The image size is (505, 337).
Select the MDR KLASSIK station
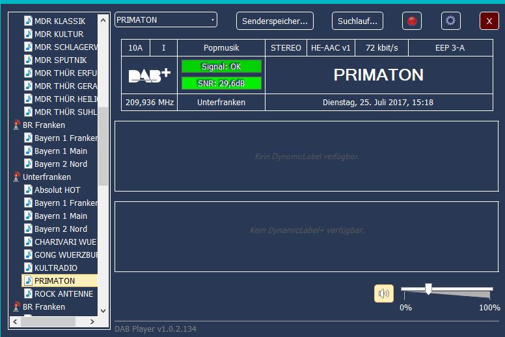(60, 21)
